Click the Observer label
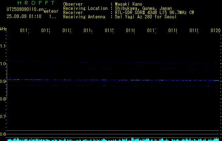The image size is (222, 141). (x=73, y=4)
